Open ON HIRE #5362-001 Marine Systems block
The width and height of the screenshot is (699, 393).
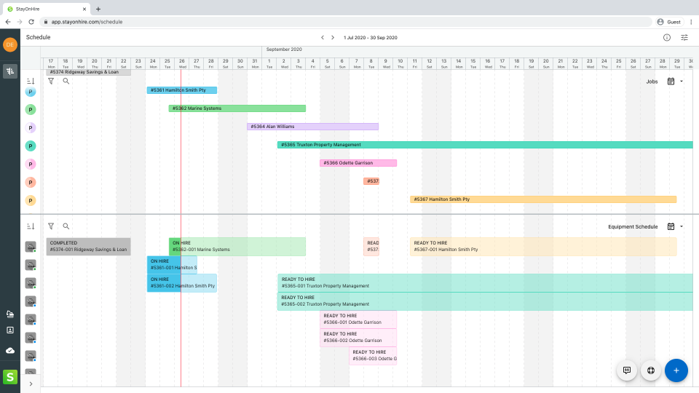point(237,247)
